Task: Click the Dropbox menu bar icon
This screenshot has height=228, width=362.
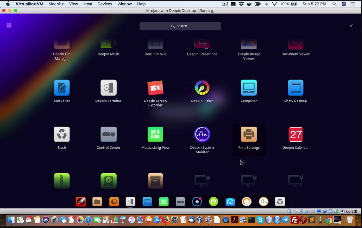Action: [x=241, y=4]
